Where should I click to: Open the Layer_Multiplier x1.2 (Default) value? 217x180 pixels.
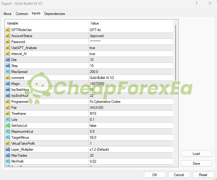coord(131,150)
